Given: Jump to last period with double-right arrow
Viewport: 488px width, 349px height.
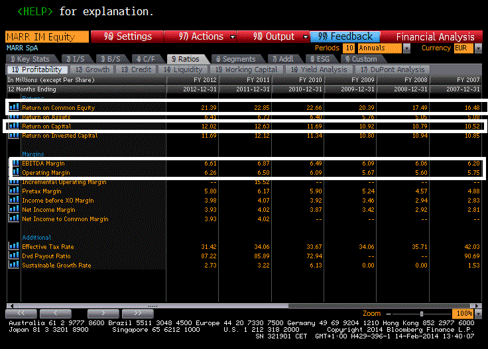Looking at the screenshot, I should (x=138, y=313).
